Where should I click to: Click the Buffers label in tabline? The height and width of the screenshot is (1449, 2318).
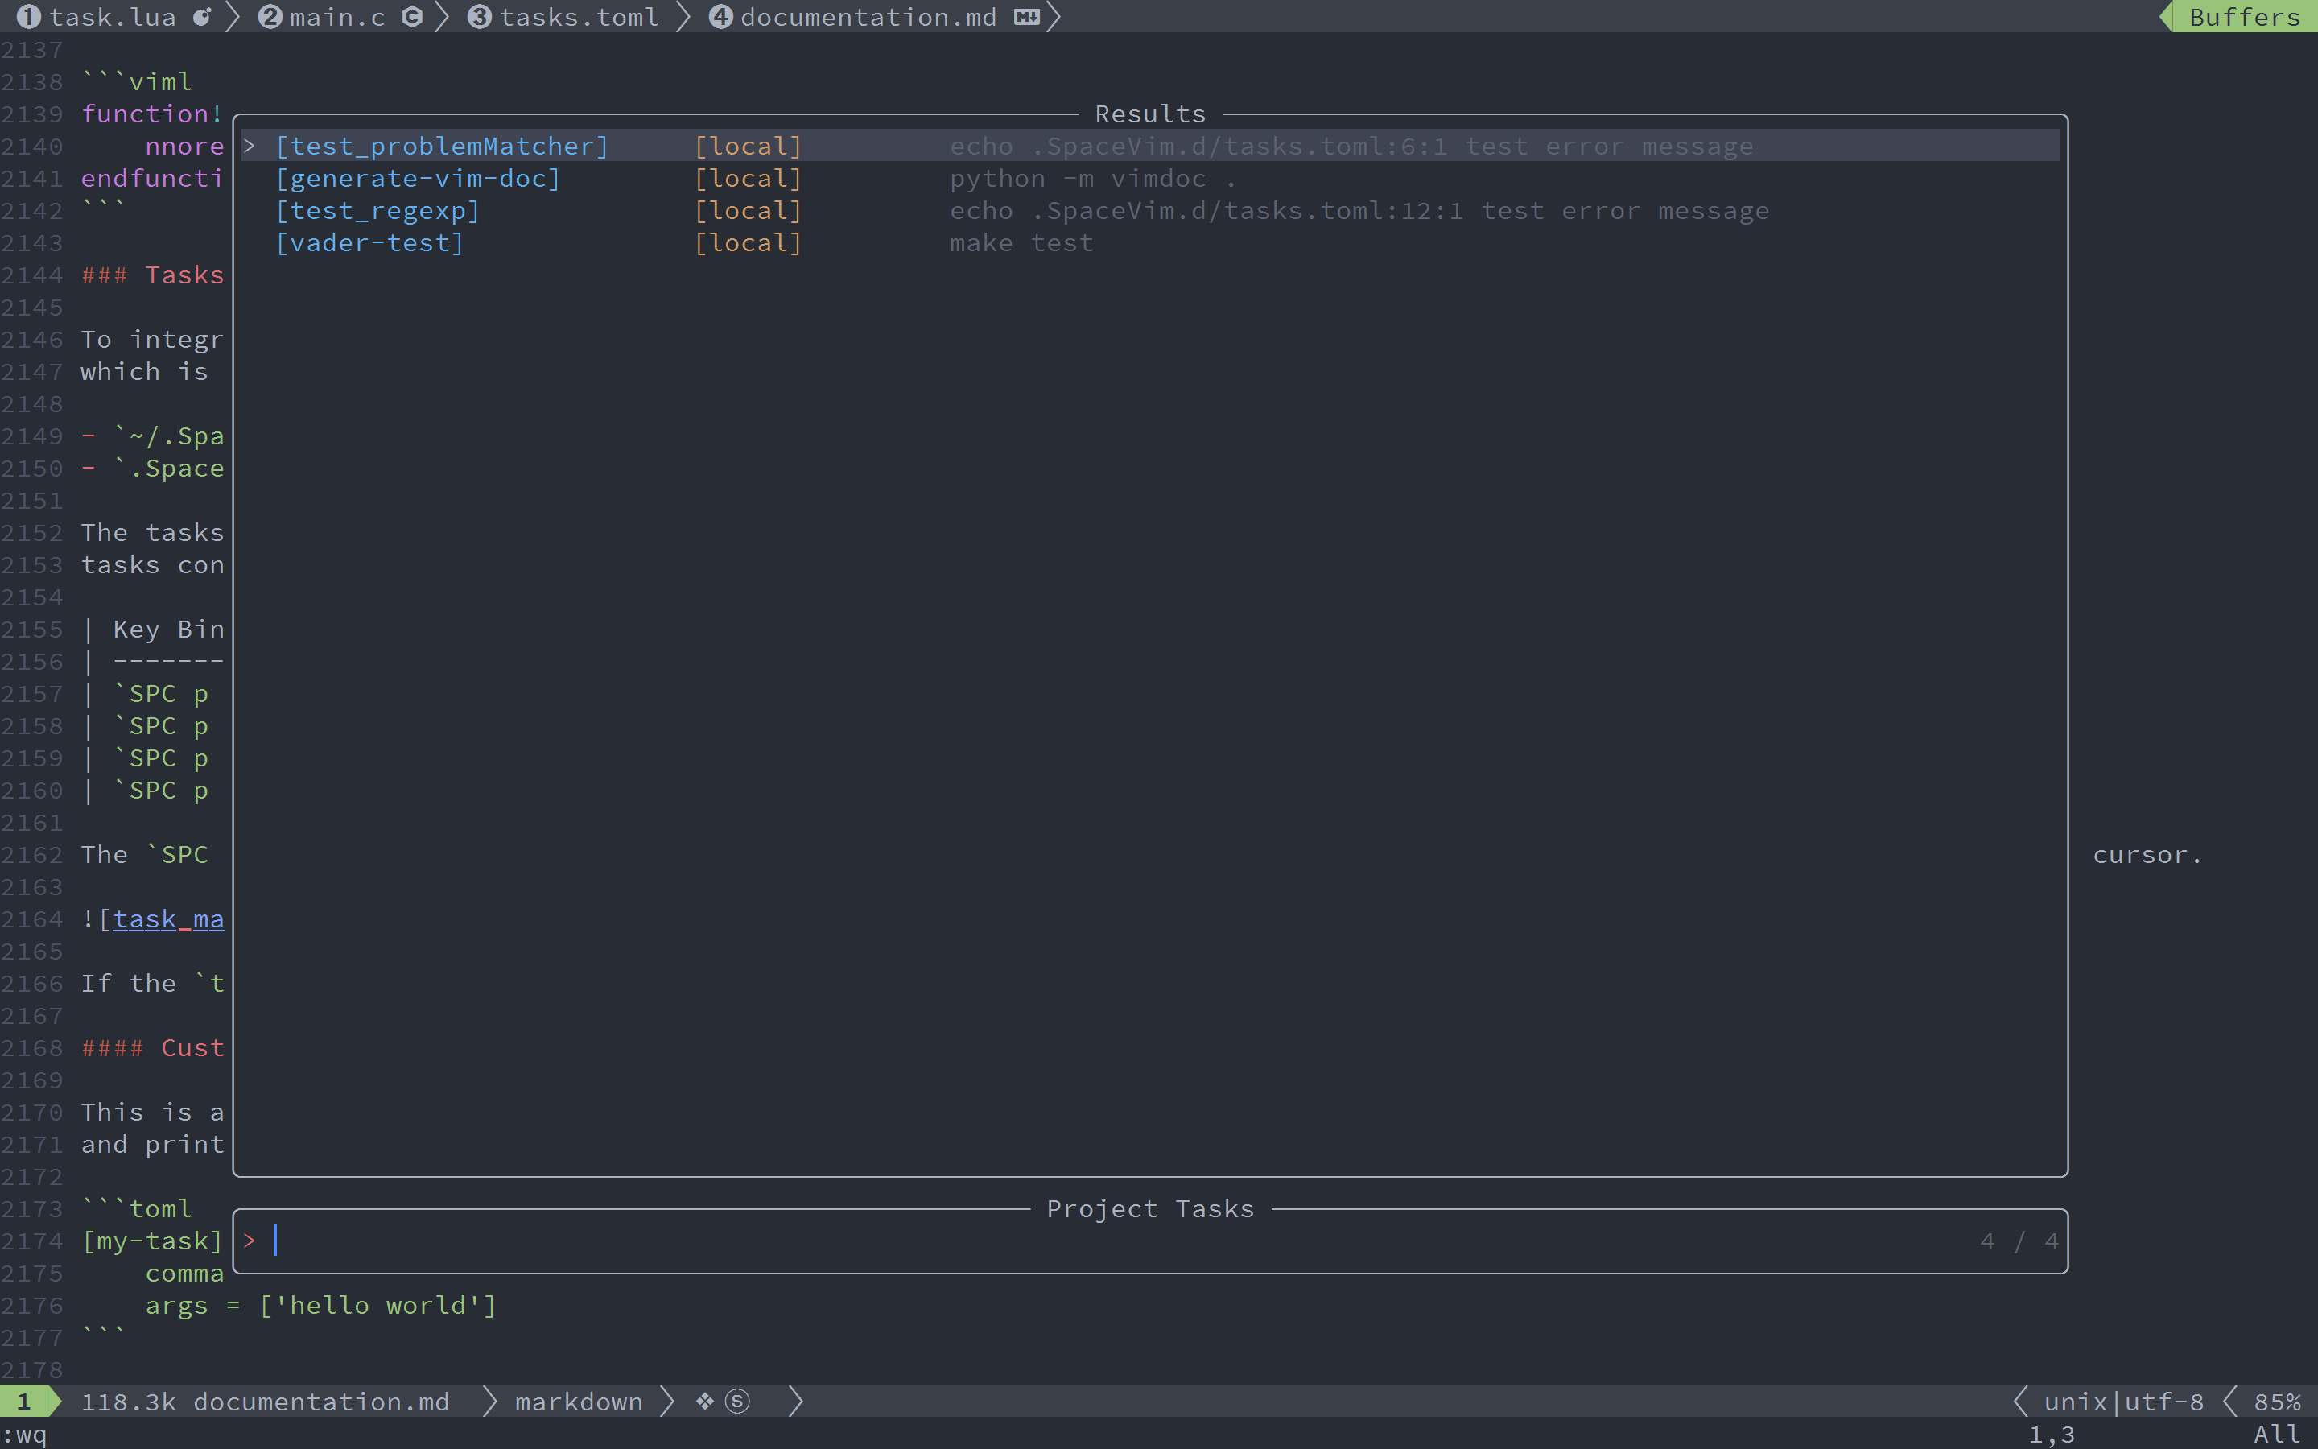coord(2243,16)
